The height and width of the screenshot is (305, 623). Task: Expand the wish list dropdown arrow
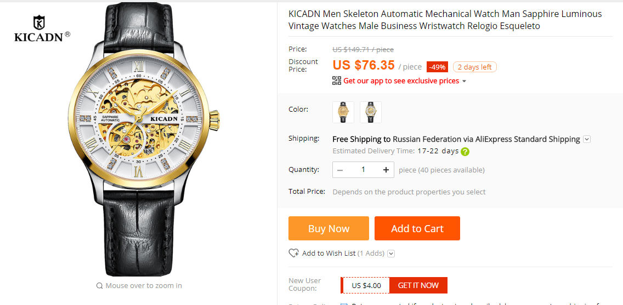[391, 254]
